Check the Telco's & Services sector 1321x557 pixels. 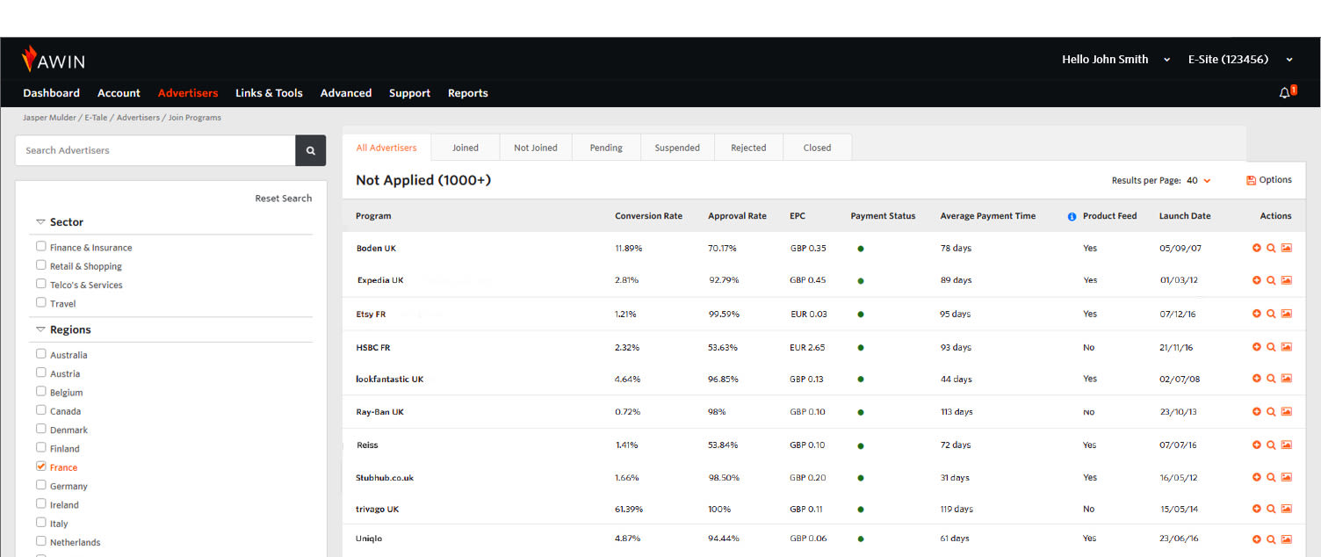[x=41, y=284]
